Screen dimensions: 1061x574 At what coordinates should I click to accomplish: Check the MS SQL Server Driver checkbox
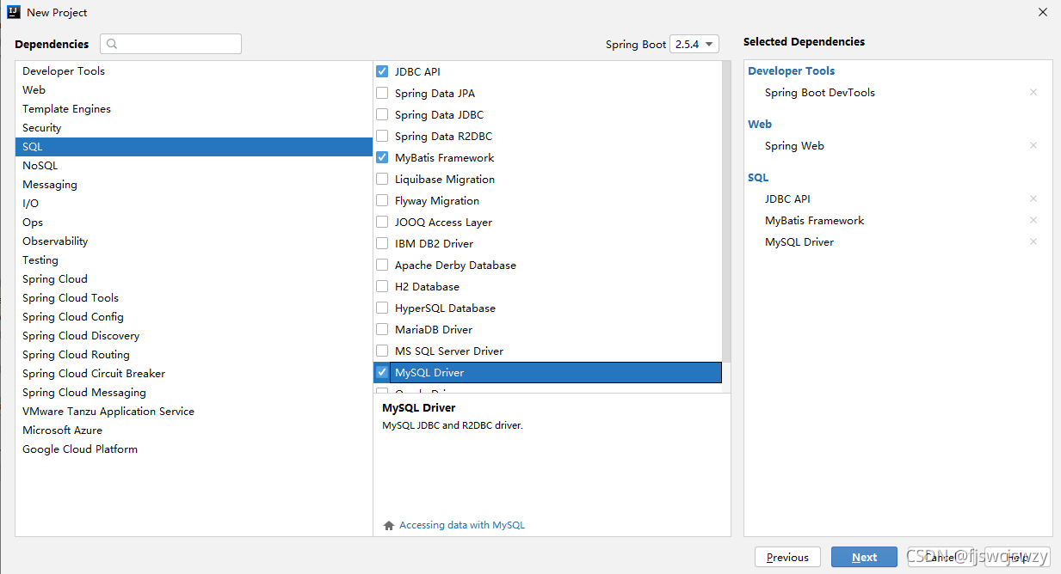click(x=382, y=351)
